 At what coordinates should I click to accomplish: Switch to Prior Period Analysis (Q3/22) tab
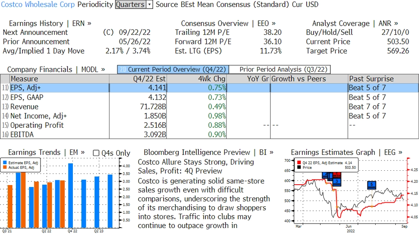pyautogui.click(x=280, y=70)
